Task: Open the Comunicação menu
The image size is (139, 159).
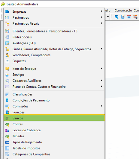Action: (x=123, y=11)
